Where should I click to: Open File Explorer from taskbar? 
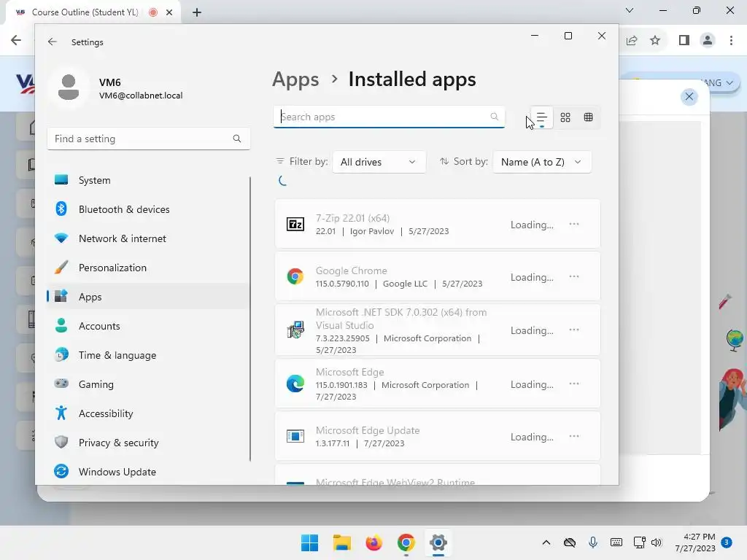(341, 542)
